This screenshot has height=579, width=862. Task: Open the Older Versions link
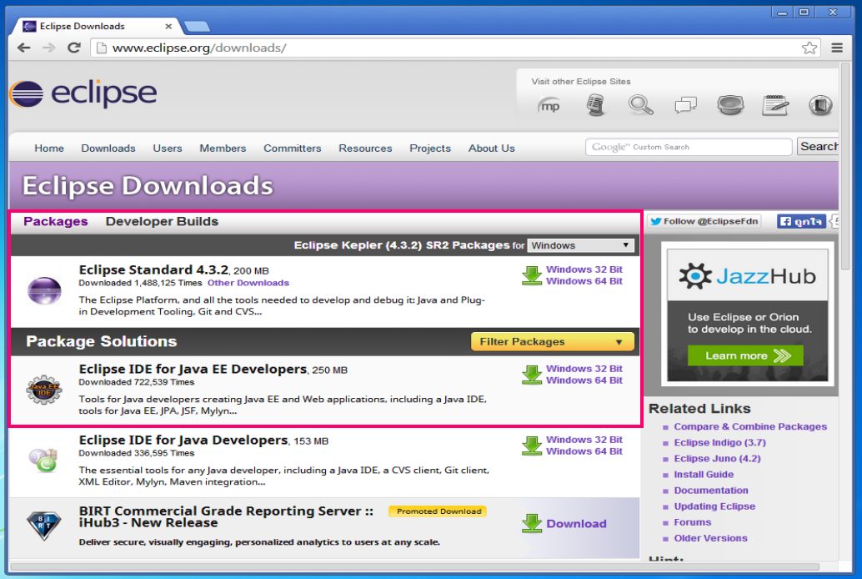pyautogui.click(x=711, y=538)
